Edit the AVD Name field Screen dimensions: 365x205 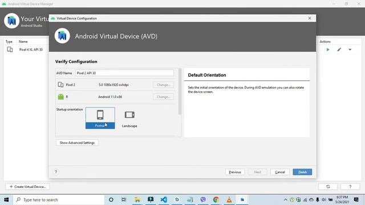[124, 73]
